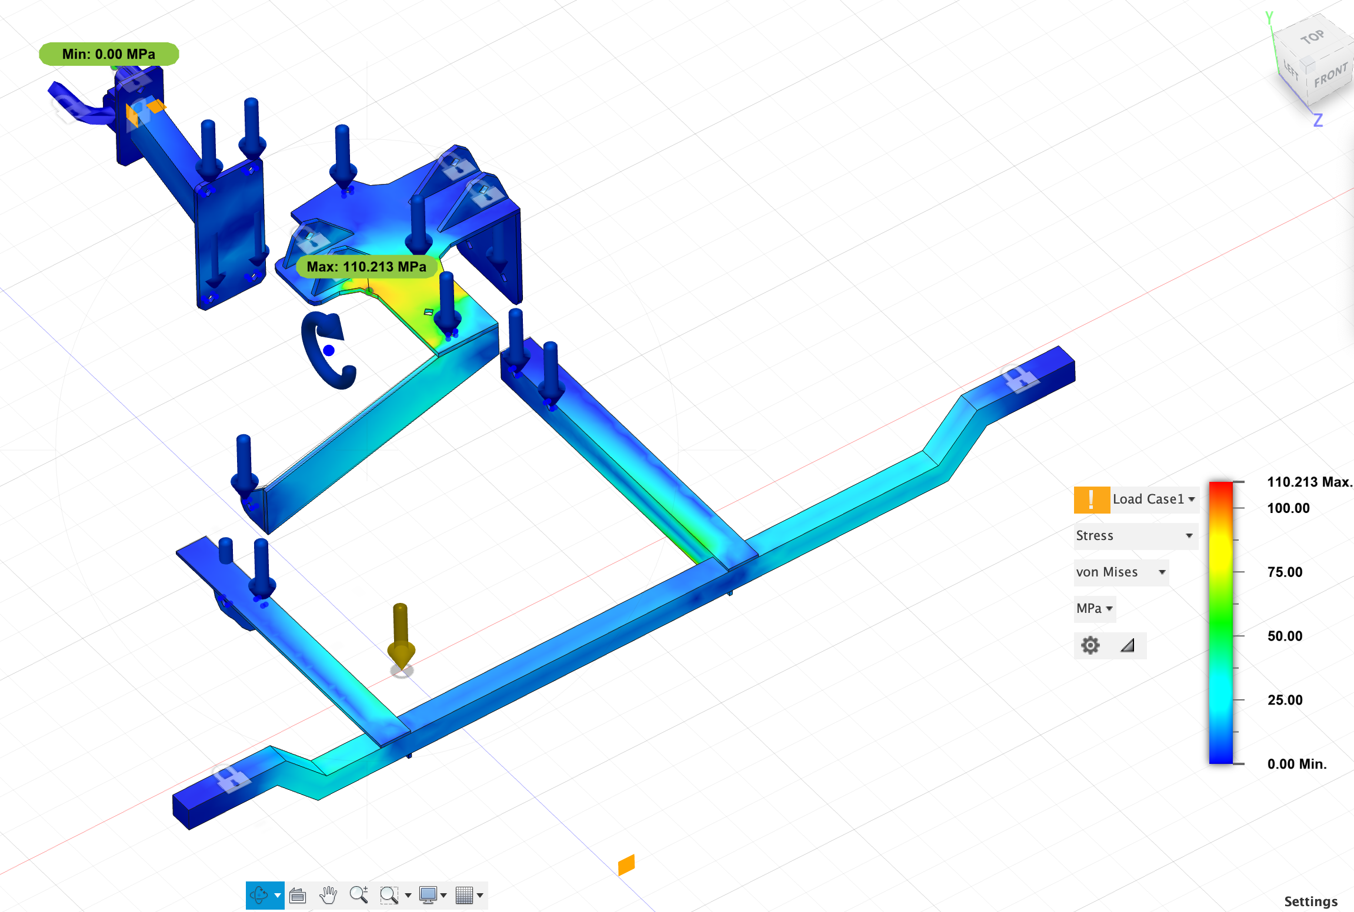Open the Settings link
This screenshot has width=1354, height=912.
click(x=1310, y=901)
